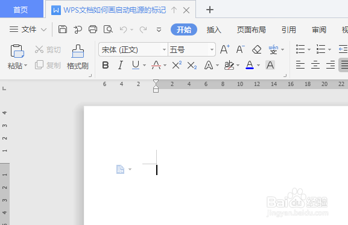Click the 复制 (Copy) button

(48, 65)
